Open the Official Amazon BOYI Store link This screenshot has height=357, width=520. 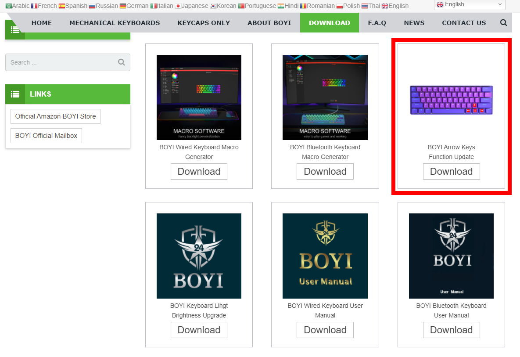(x=55, y=116)
